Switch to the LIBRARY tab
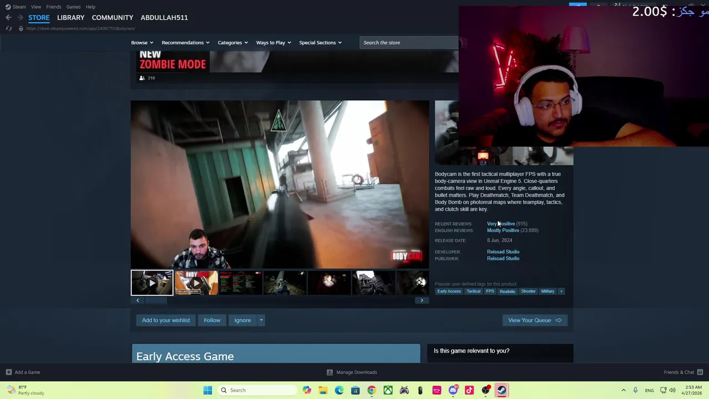The image size is (709, 399). (71, 18)
